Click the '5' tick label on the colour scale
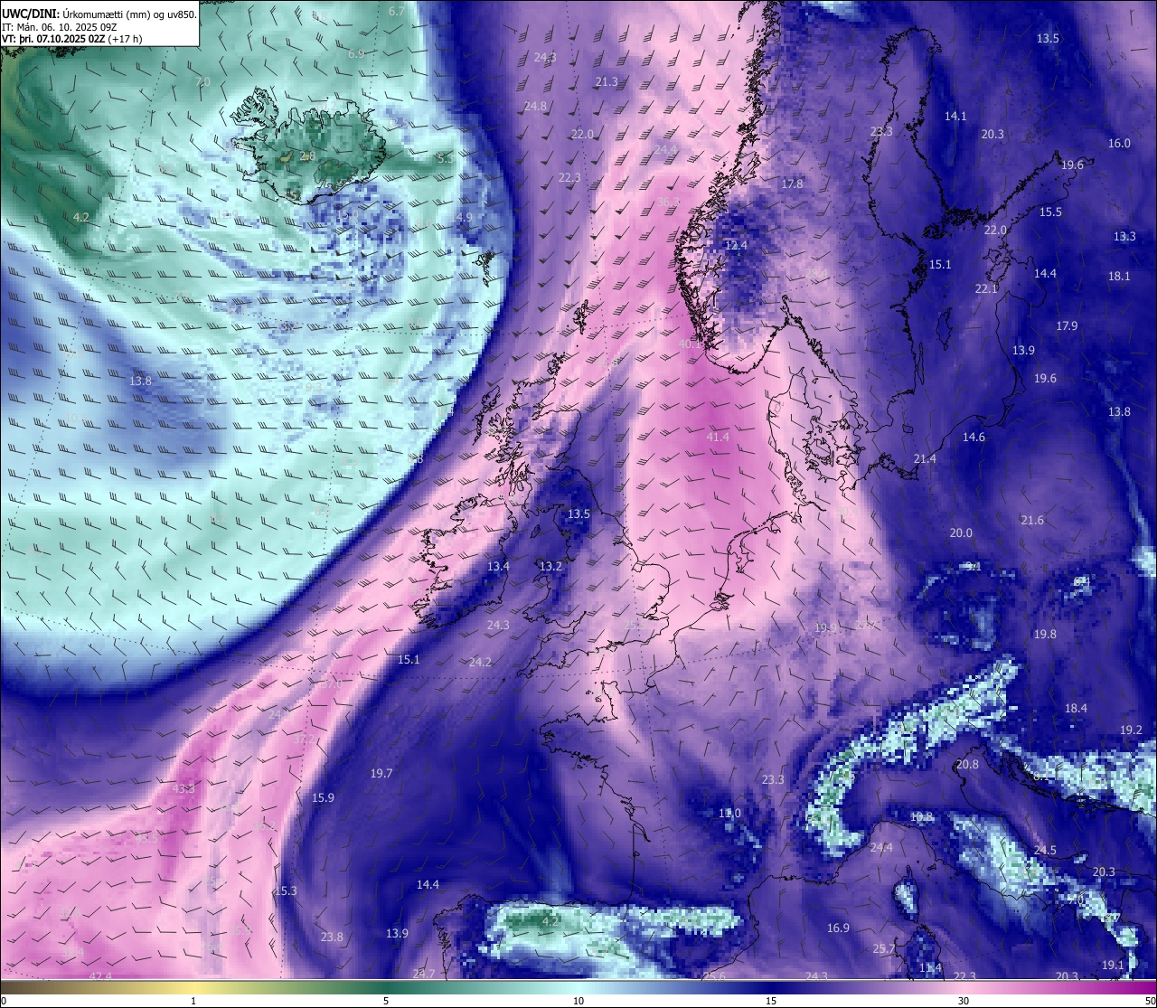 click(x=386, y=1001)
